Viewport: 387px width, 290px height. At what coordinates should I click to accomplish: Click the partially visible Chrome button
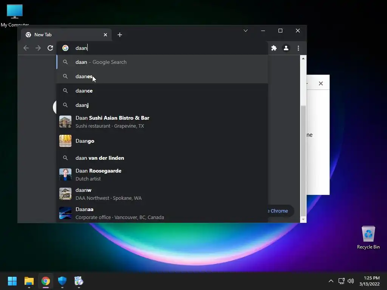pyautogui.click(x=281, y=211)
